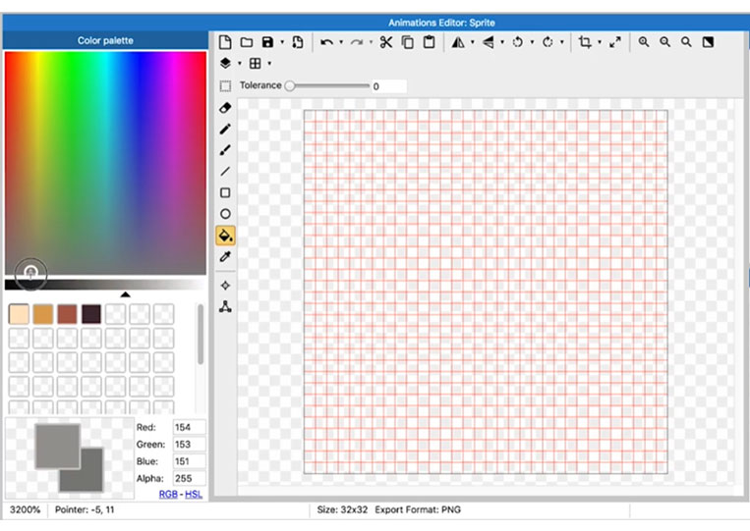
Task: Copy selection with the copy icon
Action: coord(408,42)
